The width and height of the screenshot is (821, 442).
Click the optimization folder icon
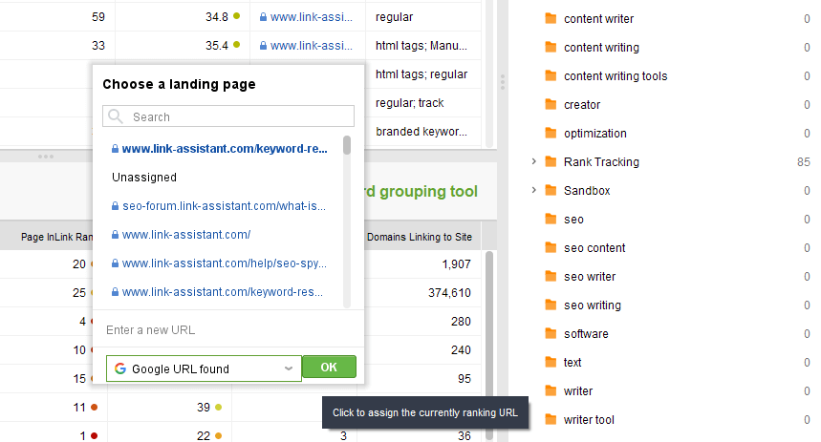[x=551, y=133]
